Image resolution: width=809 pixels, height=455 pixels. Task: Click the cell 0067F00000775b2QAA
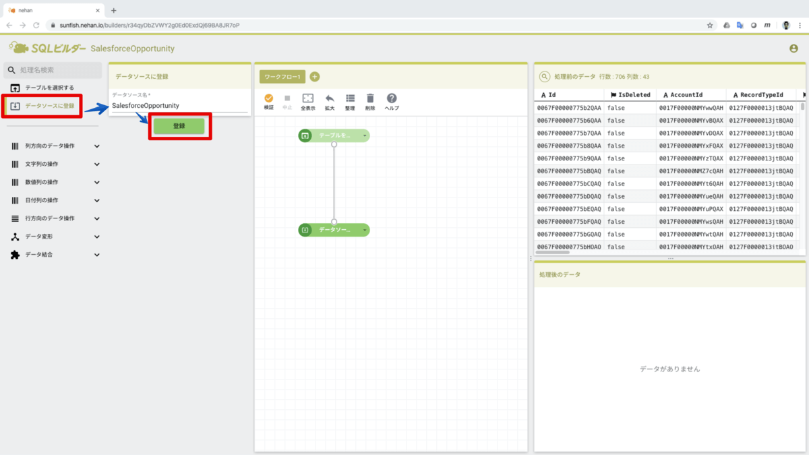click(568, 108)
